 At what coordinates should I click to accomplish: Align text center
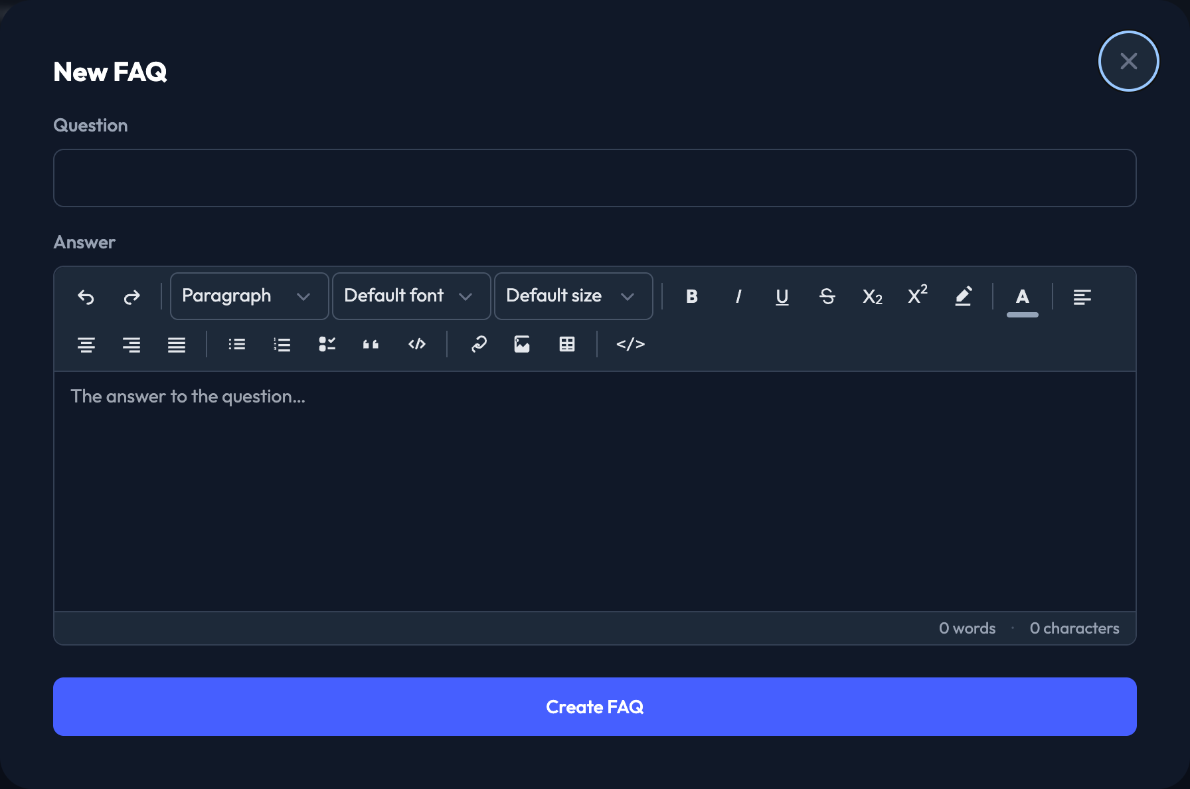click(86, 344)
